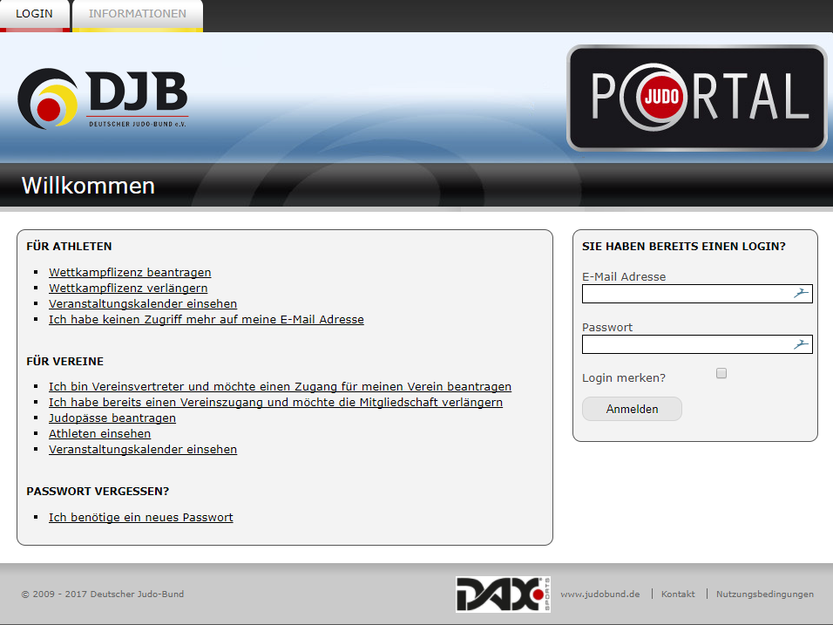Click link about lost E-Mail Adresse access
This screenshot has height=625, width=833.
(x=207, y=320)
